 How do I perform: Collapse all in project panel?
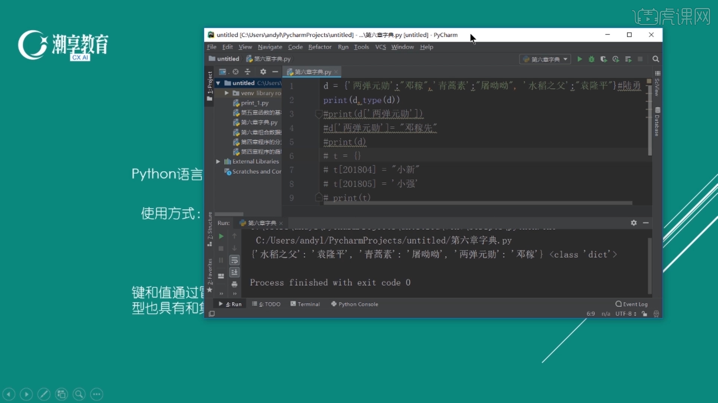coord(248,72)
